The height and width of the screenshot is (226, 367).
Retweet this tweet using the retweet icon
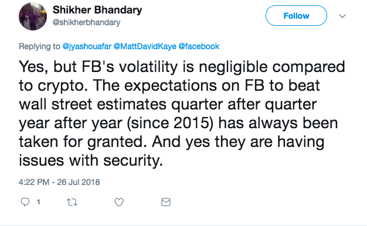click(x=72, y=202)
